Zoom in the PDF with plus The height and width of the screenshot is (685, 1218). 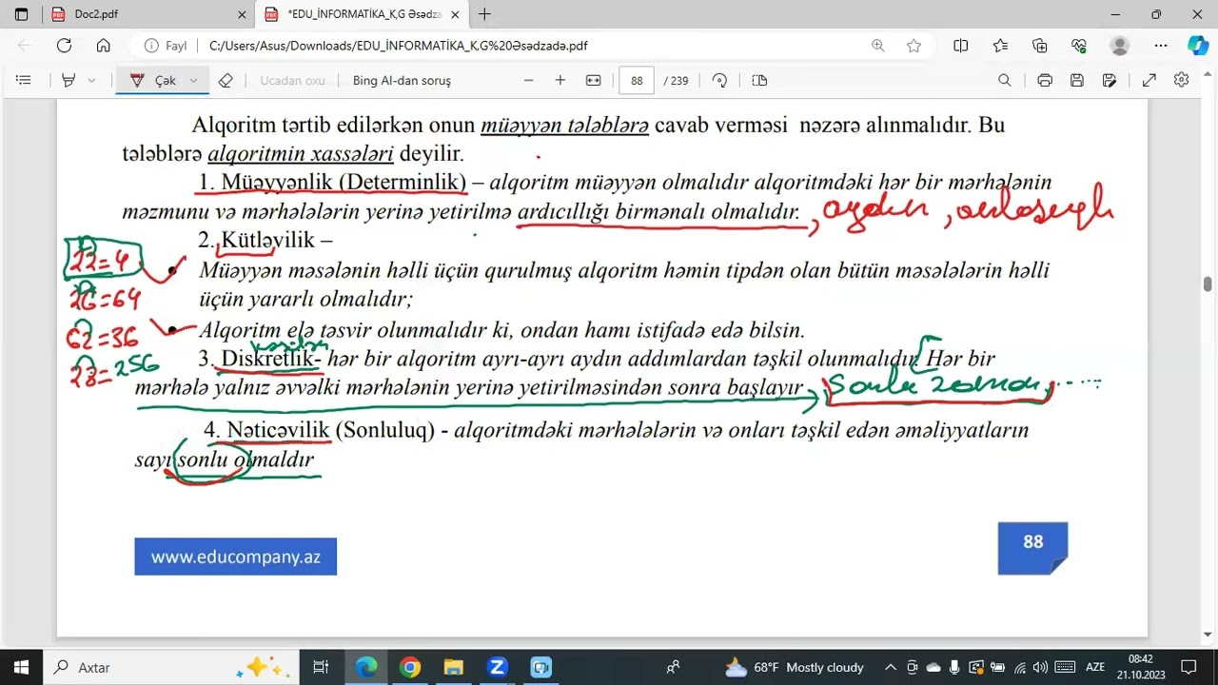click(560, 81)
